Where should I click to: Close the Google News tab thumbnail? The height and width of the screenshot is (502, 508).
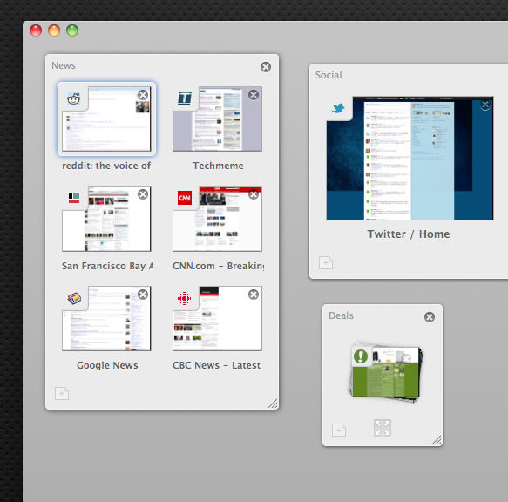click(143, 295)
